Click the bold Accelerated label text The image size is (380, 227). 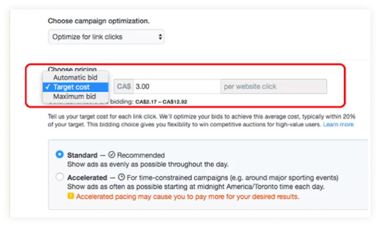87,178
